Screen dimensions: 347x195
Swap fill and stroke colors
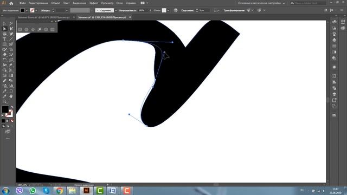pyautogui.click(x=12, y=107)
